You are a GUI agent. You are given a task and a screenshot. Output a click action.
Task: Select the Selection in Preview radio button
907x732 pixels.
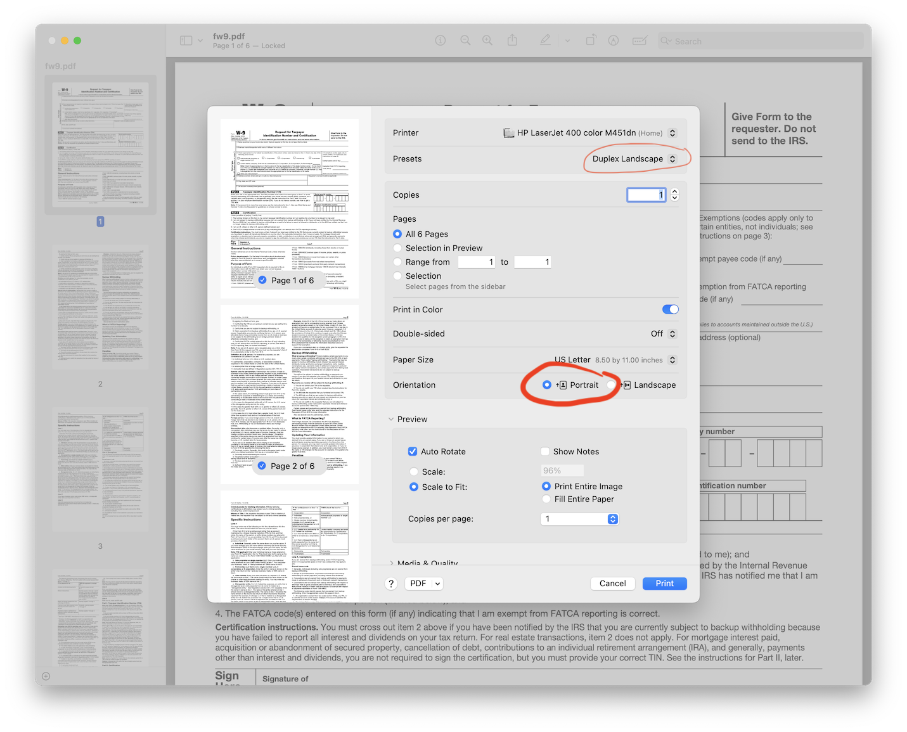[x=397, y=248]
